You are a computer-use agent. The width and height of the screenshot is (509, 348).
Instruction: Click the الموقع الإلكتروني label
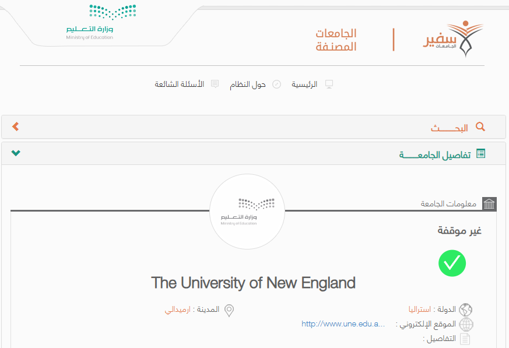427,324
